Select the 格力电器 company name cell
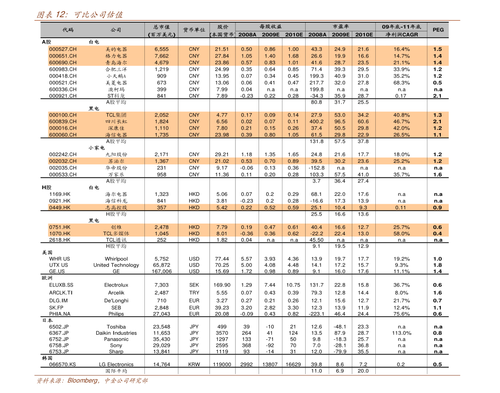Viewport: 500px width, 393px height. click(x=116, y=56)
